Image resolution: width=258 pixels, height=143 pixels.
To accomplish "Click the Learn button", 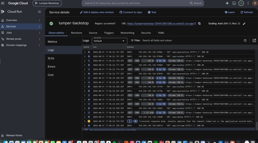I will click(230, 12).
